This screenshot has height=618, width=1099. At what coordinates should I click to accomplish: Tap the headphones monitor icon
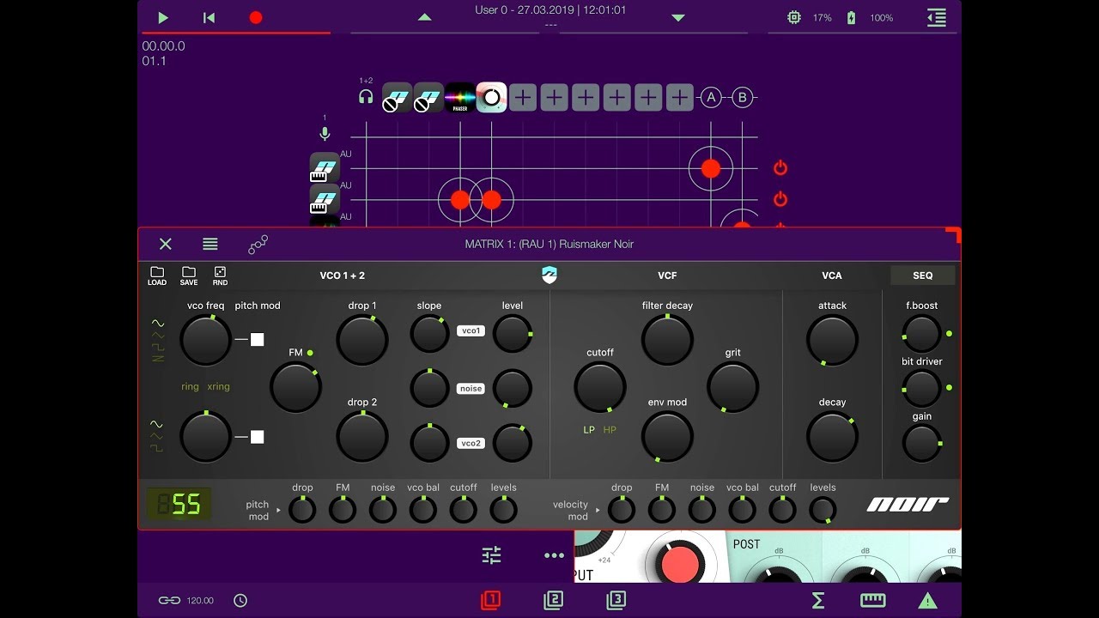tap(366, 97)
